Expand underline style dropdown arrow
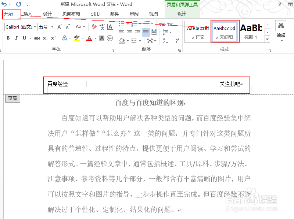 (31, 38)
